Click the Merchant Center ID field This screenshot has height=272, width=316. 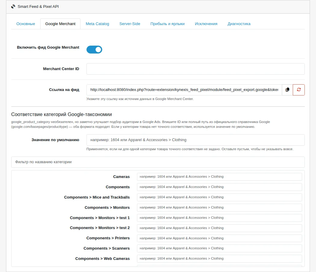pos(195,69)
